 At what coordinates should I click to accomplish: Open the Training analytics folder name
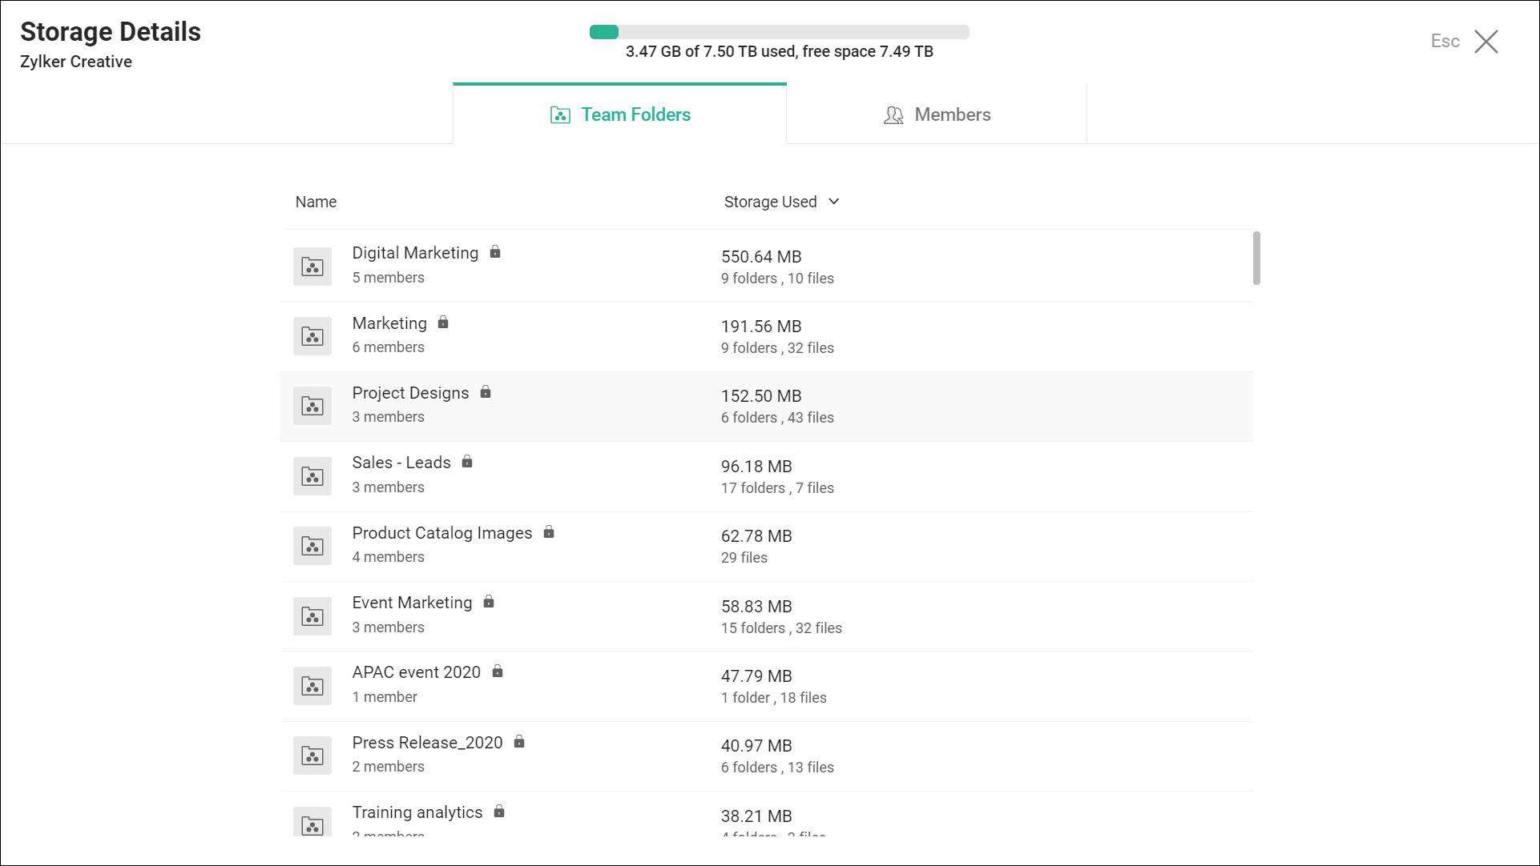point(417,812)
